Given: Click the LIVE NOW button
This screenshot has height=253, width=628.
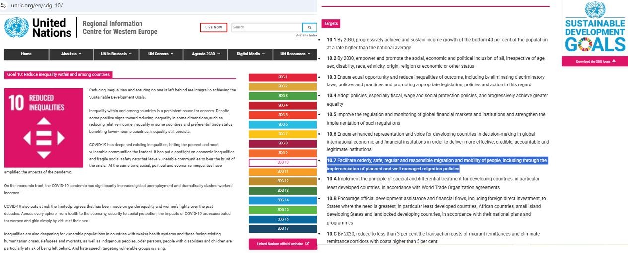Looking at the screenshot, I should point(214,27).
